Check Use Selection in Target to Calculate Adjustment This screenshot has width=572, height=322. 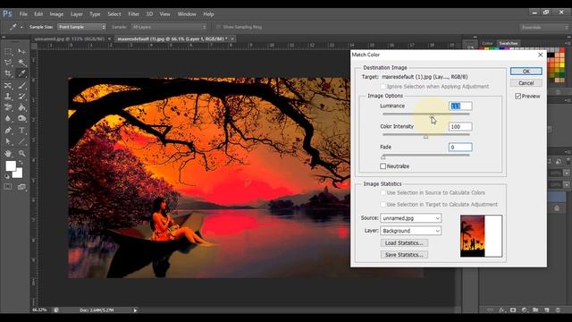383,205
